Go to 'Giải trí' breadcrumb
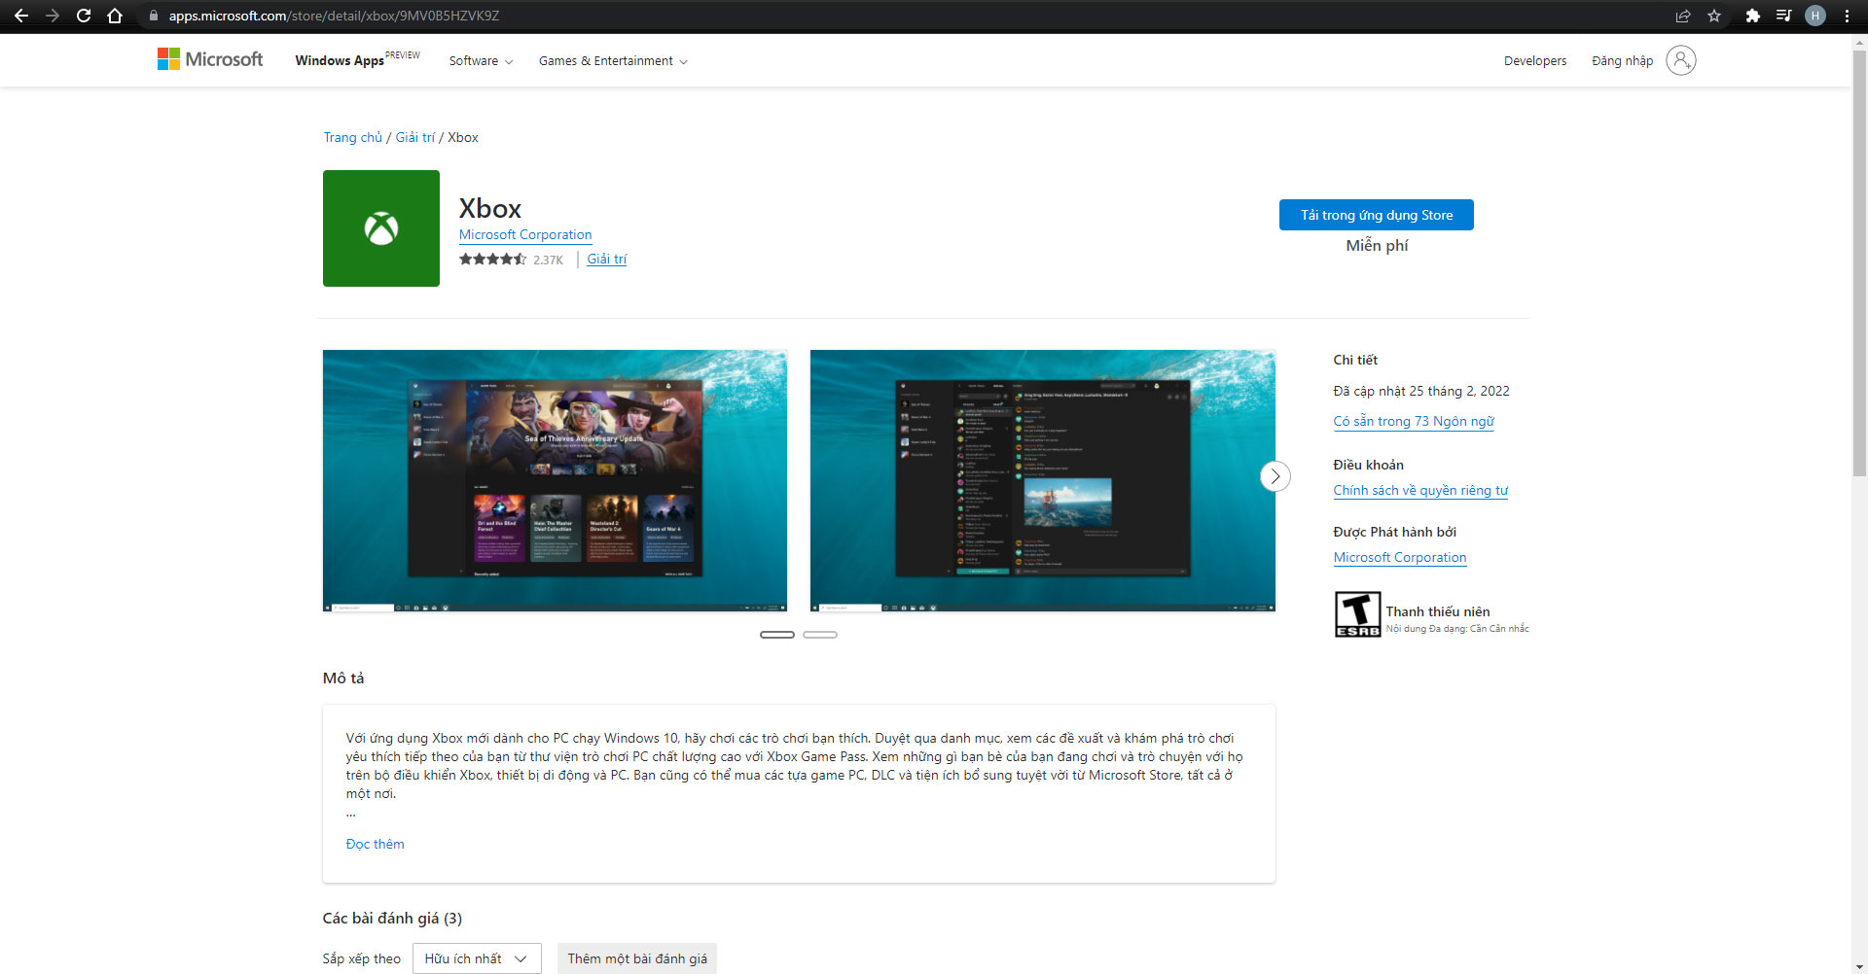1868x974 pixels. pyautogui.click(x=414, y=137)
